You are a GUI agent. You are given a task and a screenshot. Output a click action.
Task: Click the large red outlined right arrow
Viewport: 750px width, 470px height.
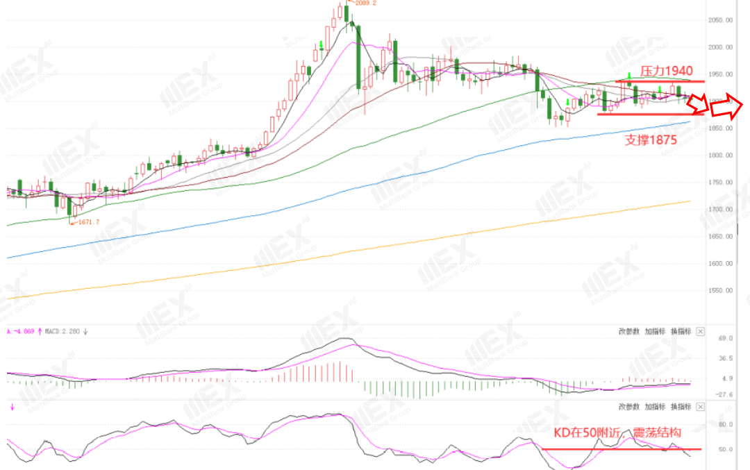(x=727, y=106)
